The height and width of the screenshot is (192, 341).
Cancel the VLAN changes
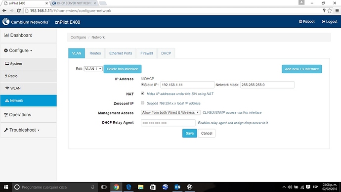pos(207,133)
